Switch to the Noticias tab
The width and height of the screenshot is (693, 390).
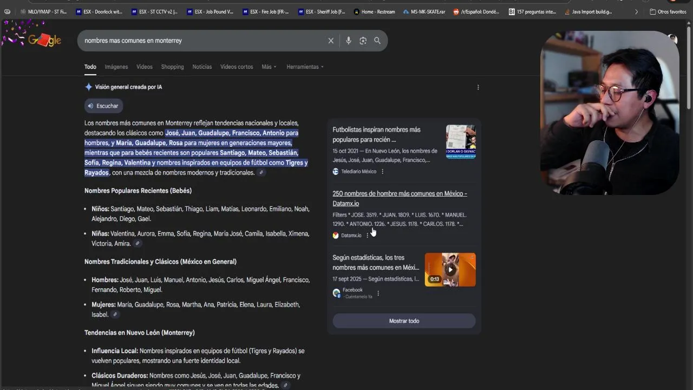[202, 67]
